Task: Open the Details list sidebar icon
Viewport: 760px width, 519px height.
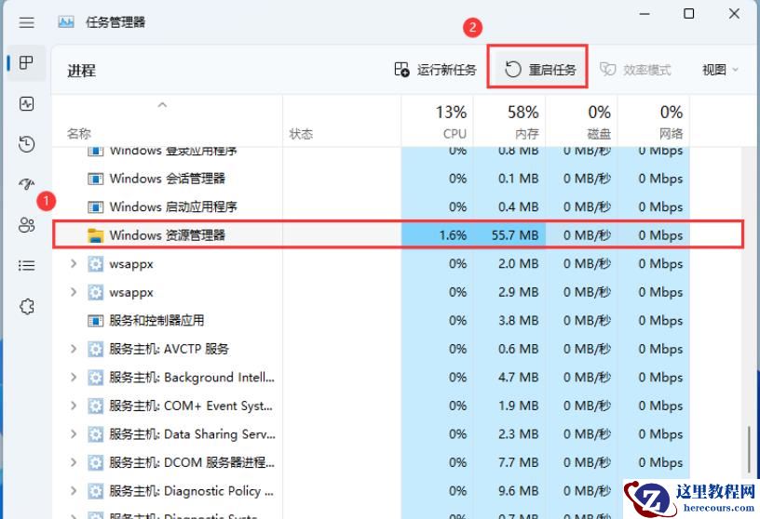Action: pyautogui.click(x=27, y=265)
